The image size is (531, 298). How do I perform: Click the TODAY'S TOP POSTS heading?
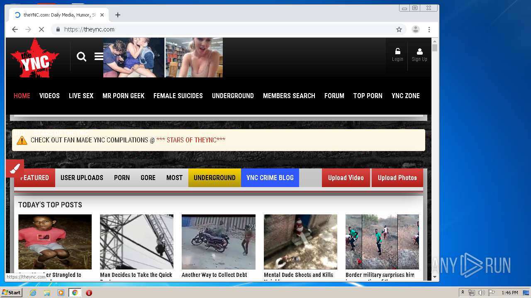50,205
